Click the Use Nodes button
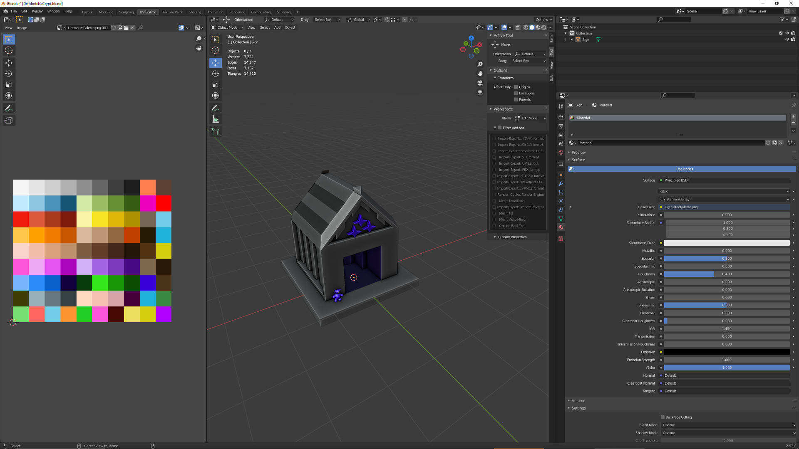This screenshot has width=799, height=449. coord(684,169)
